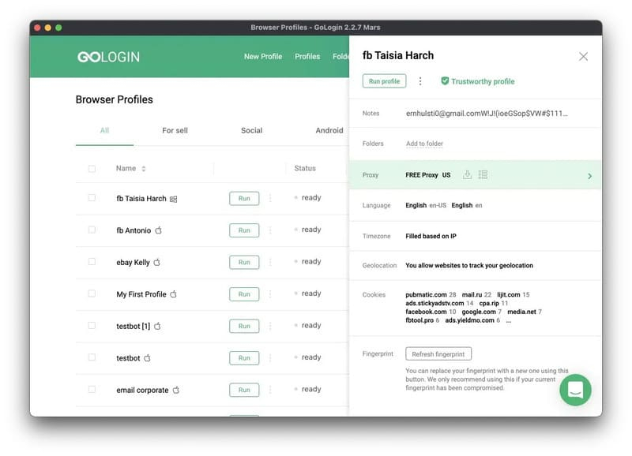Run the email corporate profile
632x456 pixels.
point(244,390)
